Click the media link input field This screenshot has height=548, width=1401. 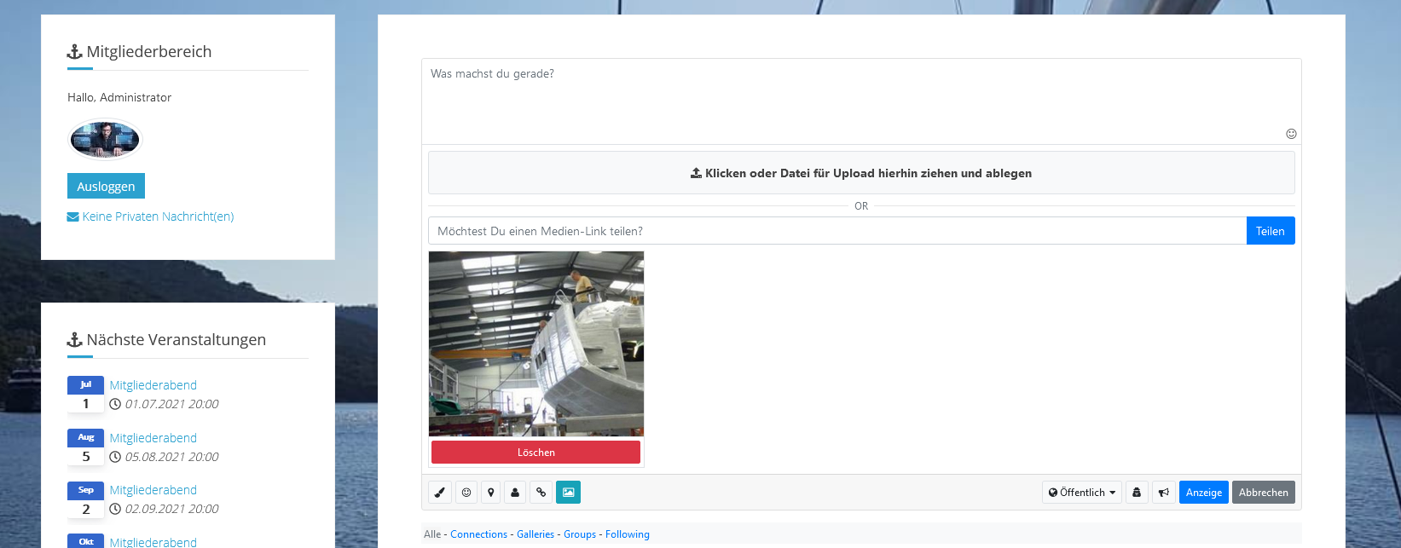pyautogui.click(x=837, y=231)
